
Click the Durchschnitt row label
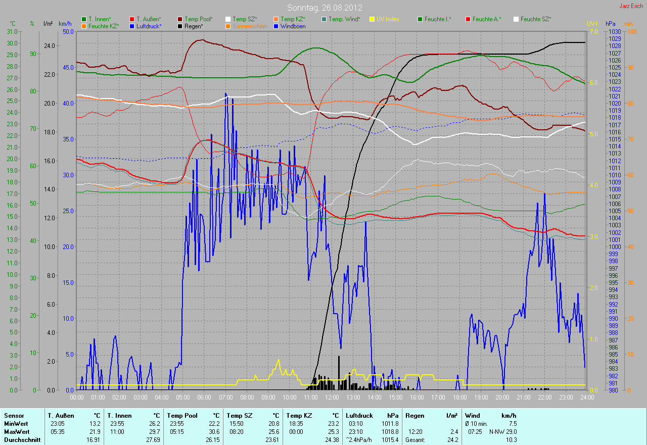pyautogui.click(x=20, y=440)
